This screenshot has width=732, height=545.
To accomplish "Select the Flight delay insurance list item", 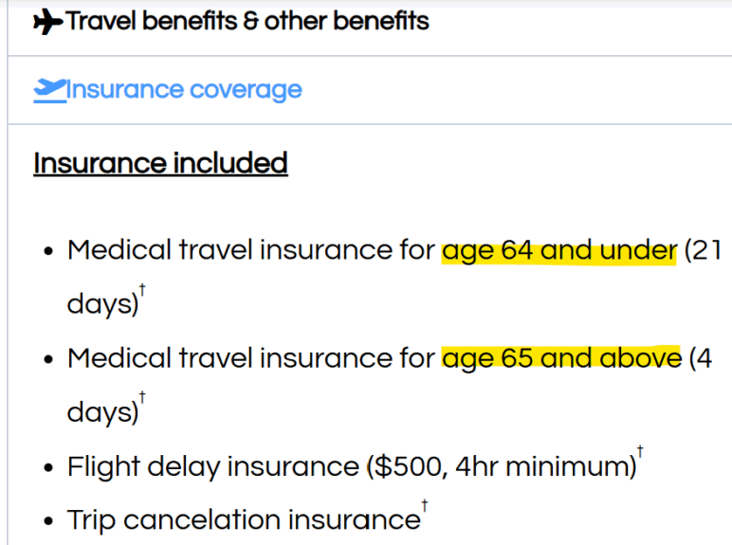I will click(356, 466).
